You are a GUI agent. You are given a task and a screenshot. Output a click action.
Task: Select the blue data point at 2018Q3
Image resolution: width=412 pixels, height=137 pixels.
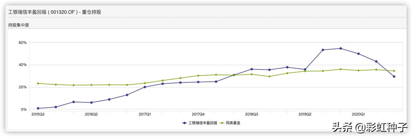pos(251,69)
